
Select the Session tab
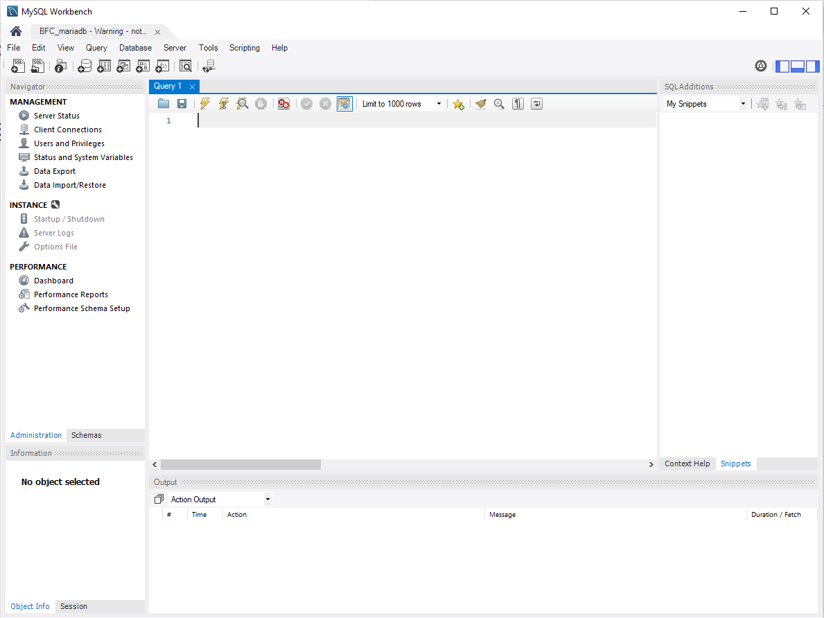(x=73, y=606)
